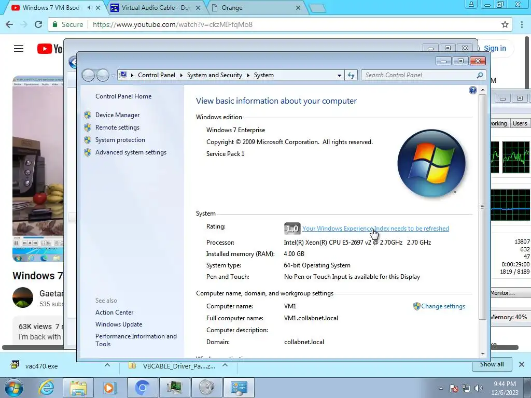Image resolution: width=531 pixels, height=398 pixels.
Task: Open System protection link
Action: click(x=120, y=140)
